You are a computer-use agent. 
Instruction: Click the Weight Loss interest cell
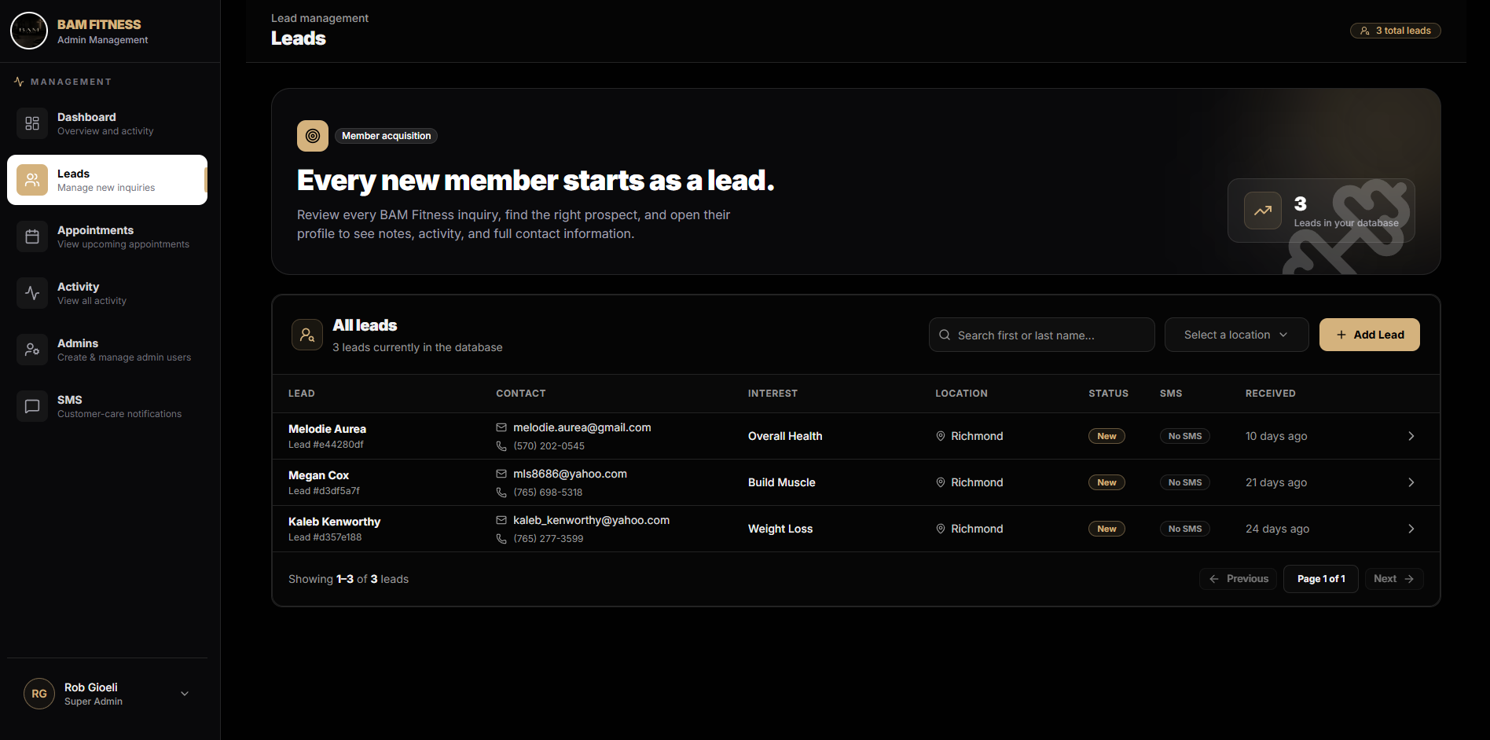[780, 529]
